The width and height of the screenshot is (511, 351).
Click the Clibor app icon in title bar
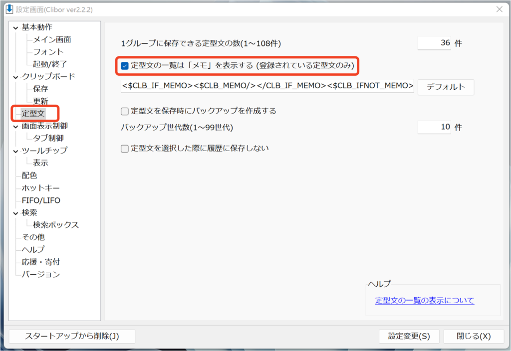[x=8, y=9]
